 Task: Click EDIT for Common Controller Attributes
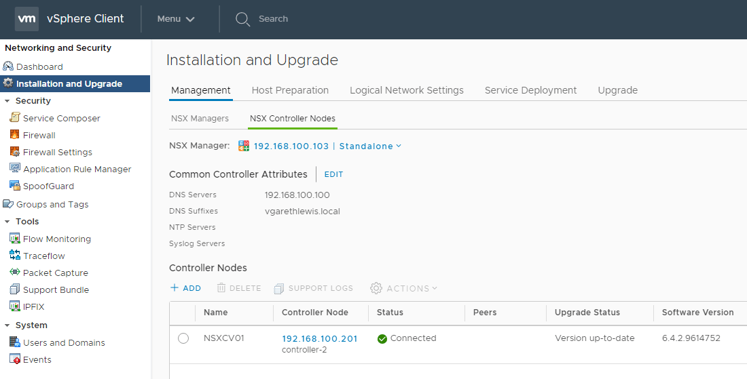click(333, 174)
